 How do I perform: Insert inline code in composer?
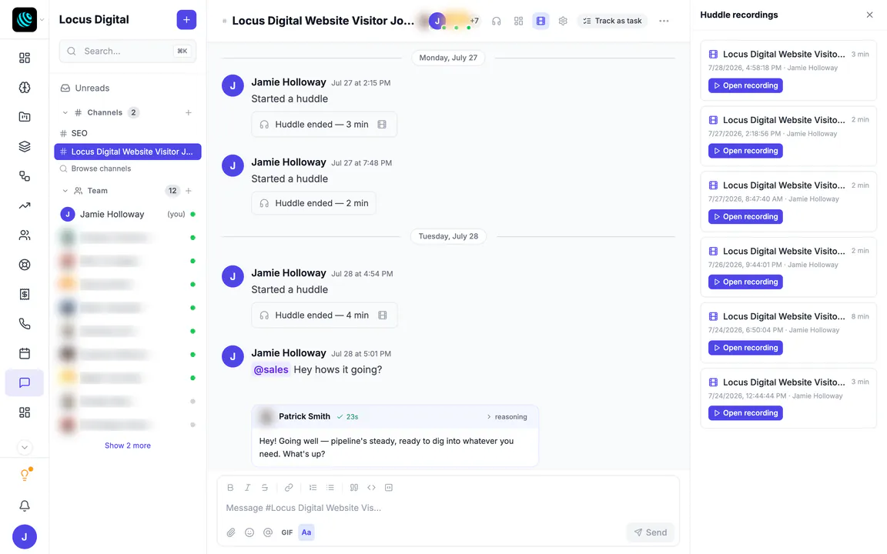(372, 487)
